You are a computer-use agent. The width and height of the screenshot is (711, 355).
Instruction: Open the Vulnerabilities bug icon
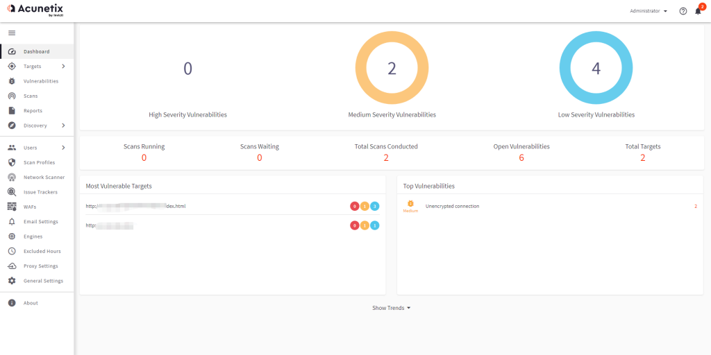(x=12, y=81)
